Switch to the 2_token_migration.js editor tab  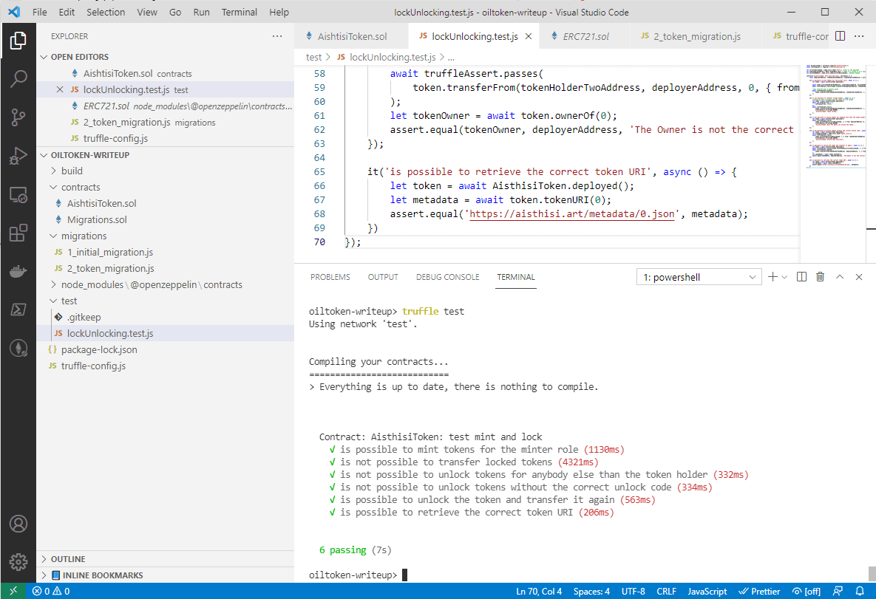pyautogui.click(x=696, y=36)
